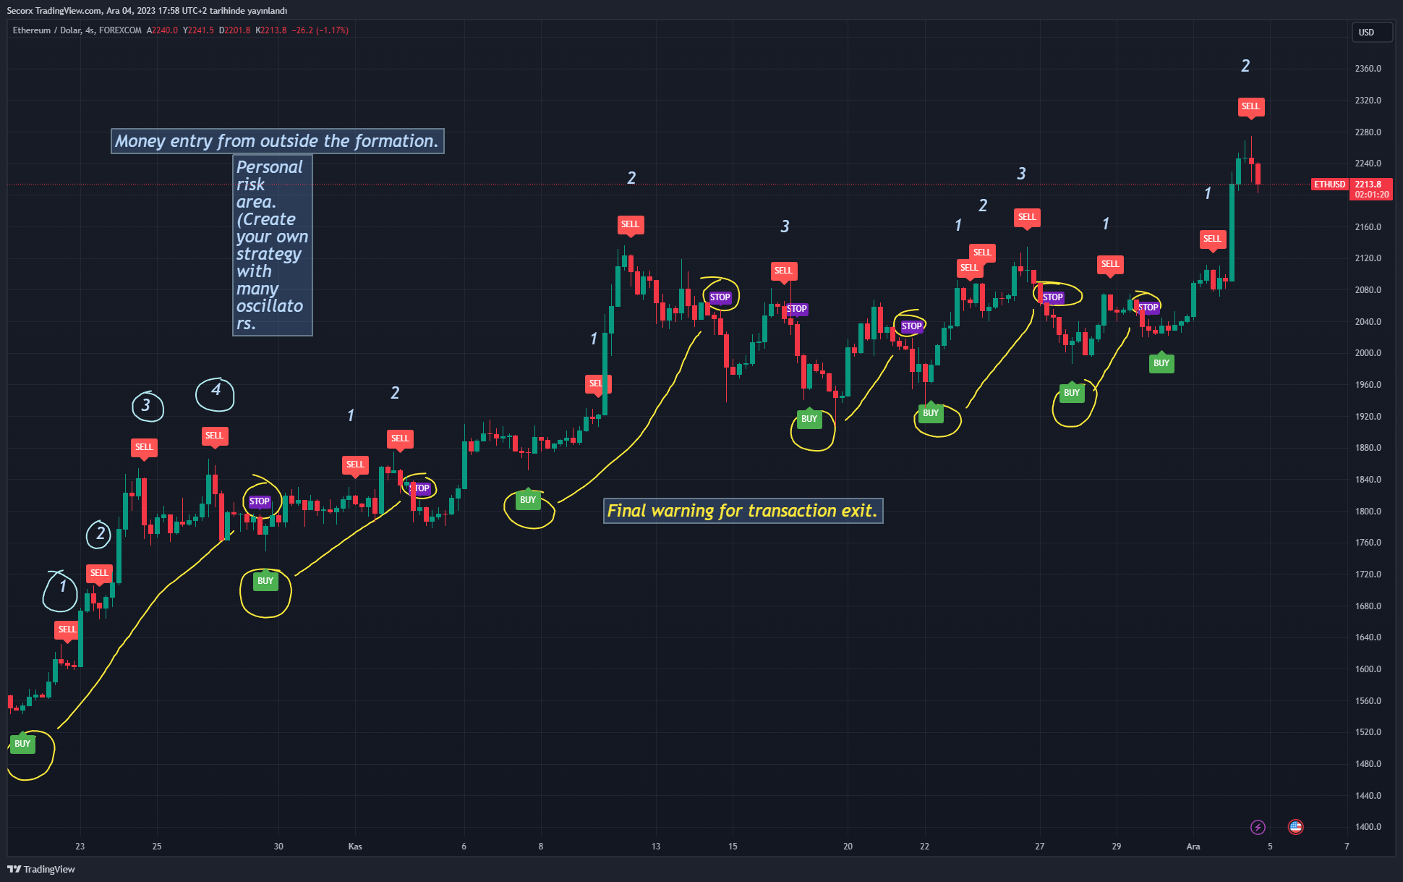
Task: Click the 2360.0 price axis label
Action: pyautogui.click(x=1368, y=69)
